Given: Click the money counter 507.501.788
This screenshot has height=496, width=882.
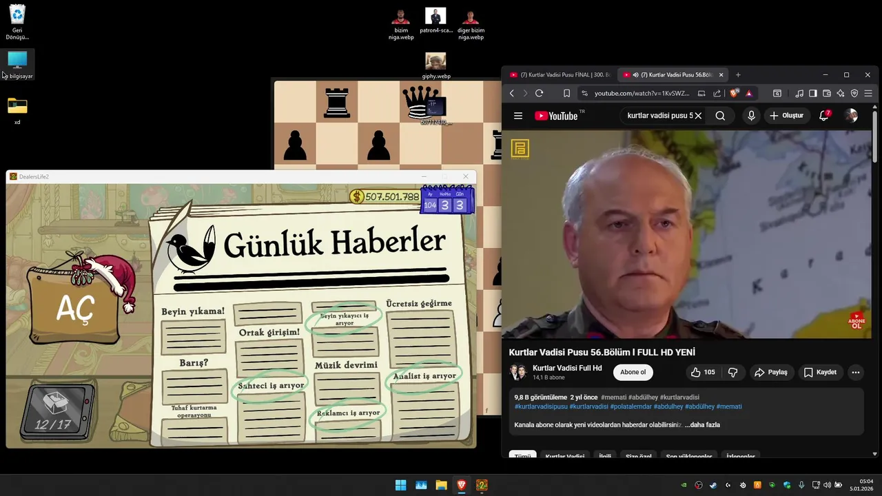Looking at the screenshot, I should [384, 197].
